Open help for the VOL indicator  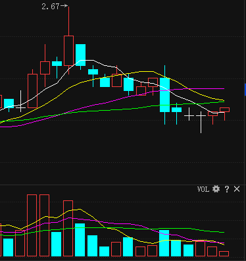click(227, 189)
